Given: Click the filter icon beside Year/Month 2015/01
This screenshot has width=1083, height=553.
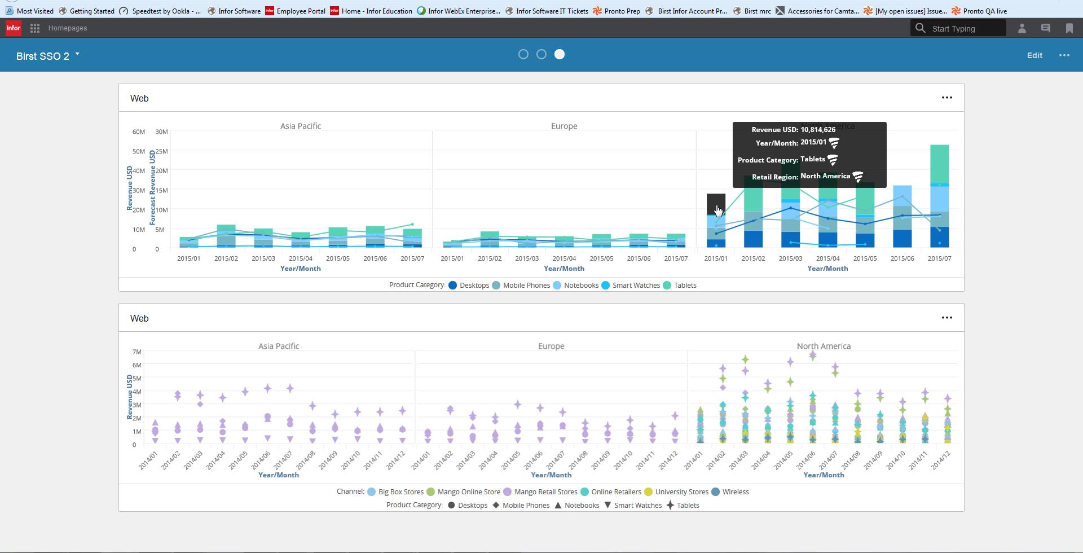Looking at the screenshot, I should point(834,143).
